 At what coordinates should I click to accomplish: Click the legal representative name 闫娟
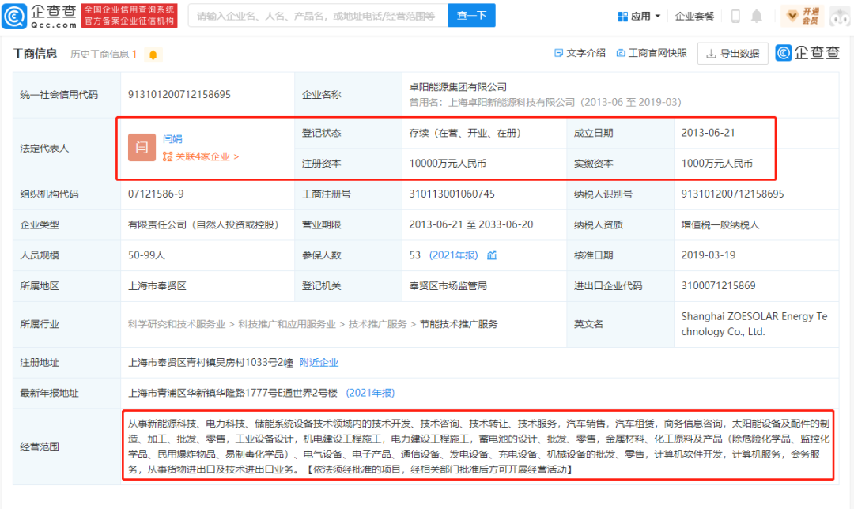coord(172,139)
